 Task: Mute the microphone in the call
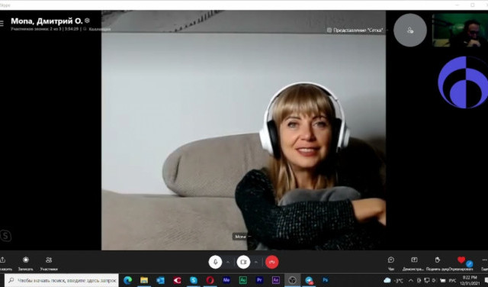click(215, 262)
